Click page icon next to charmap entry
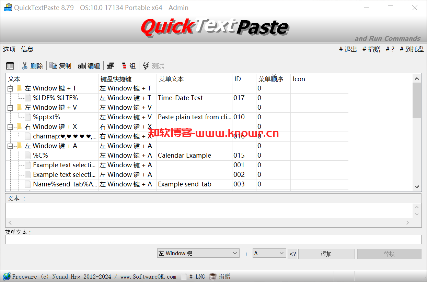 click(28, 136)
